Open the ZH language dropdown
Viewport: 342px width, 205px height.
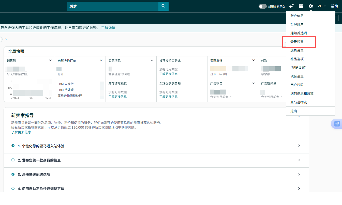322,6
